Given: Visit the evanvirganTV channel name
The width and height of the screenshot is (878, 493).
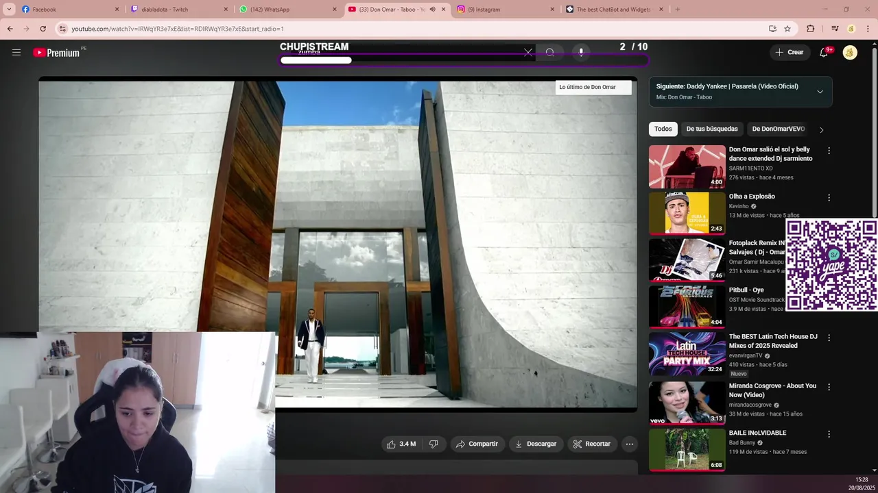Looking at the screenshot, I should pyautogui.click(x=746, y=355).
